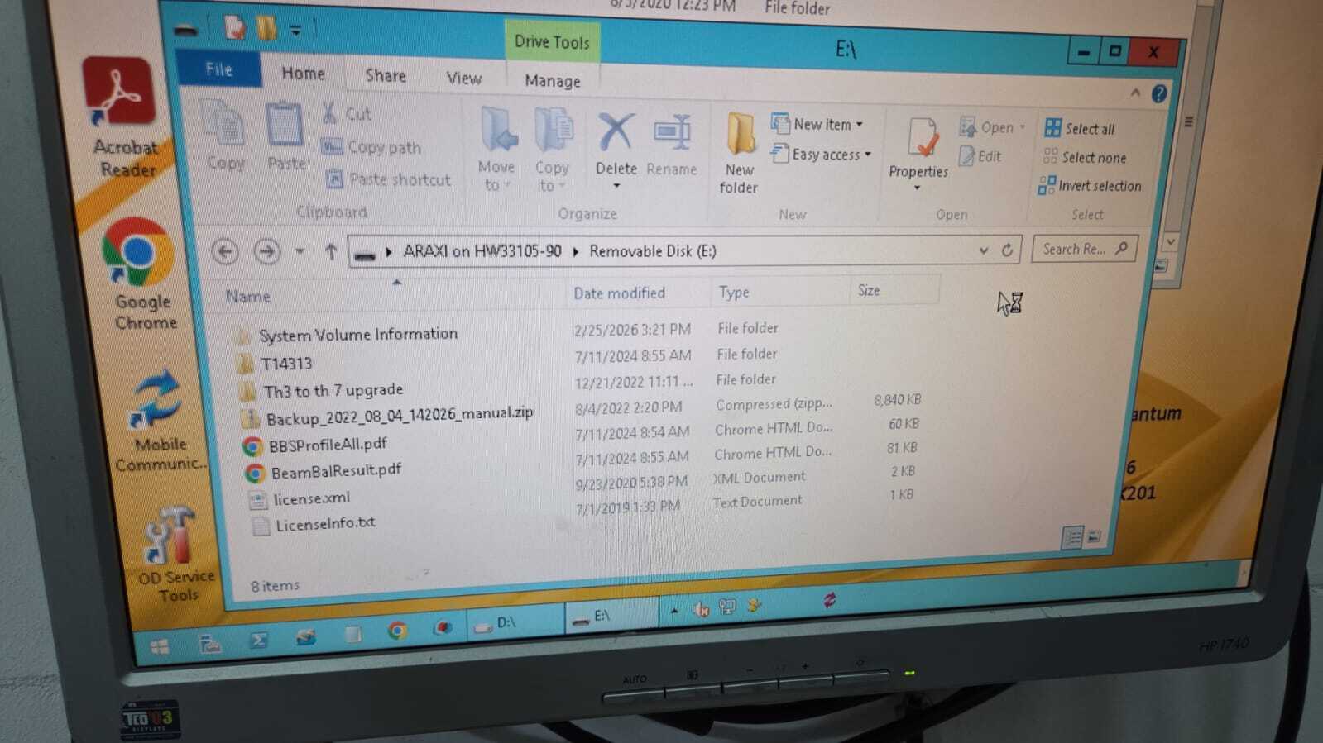
Task: Collapse the ribbon with the chevron
Action: (x=1135, y=93)
